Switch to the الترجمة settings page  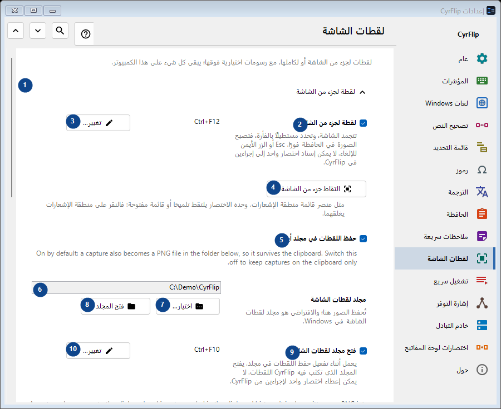pyautogui.click(x=445, y=192)
